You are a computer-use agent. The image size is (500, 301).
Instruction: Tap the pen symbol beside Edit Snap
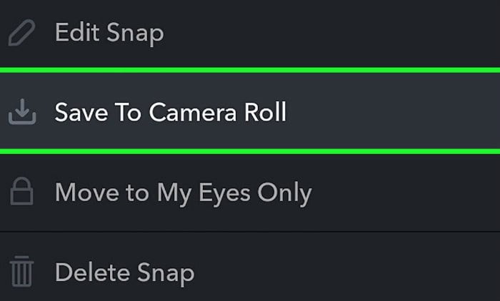21,33
